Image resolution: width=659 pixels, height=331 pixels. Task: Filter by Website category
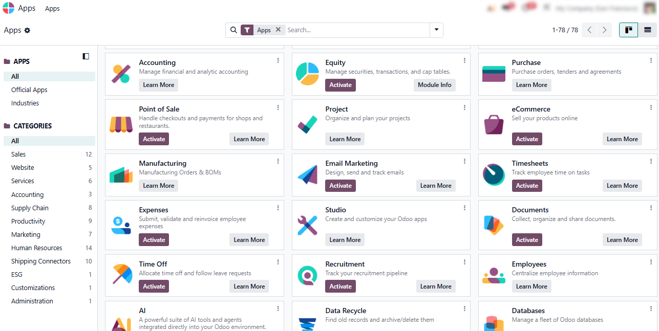pyautogui.click(x=49, y=167)
